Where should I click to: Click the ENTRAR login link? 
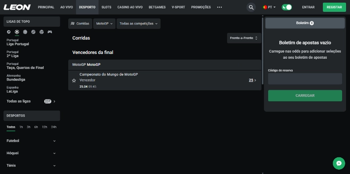[x=308, y=7]
